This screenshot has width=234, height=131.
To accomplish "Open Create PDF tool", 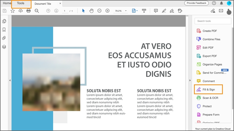I will 207,31.
